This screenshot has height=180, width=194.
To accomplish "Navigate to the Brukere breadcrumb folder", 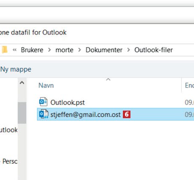I will click(32, 50).
